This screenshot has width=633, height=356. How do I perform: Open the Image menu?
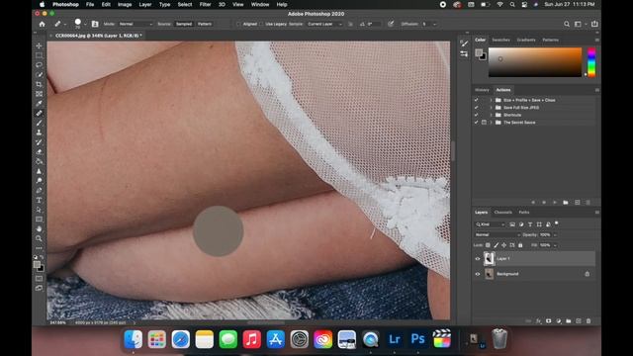pyautogui.click(x=125, y=4)
